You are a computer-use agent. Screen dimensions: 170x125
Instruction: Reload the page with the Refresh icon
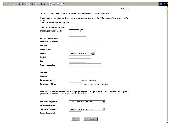click(22, 4)
